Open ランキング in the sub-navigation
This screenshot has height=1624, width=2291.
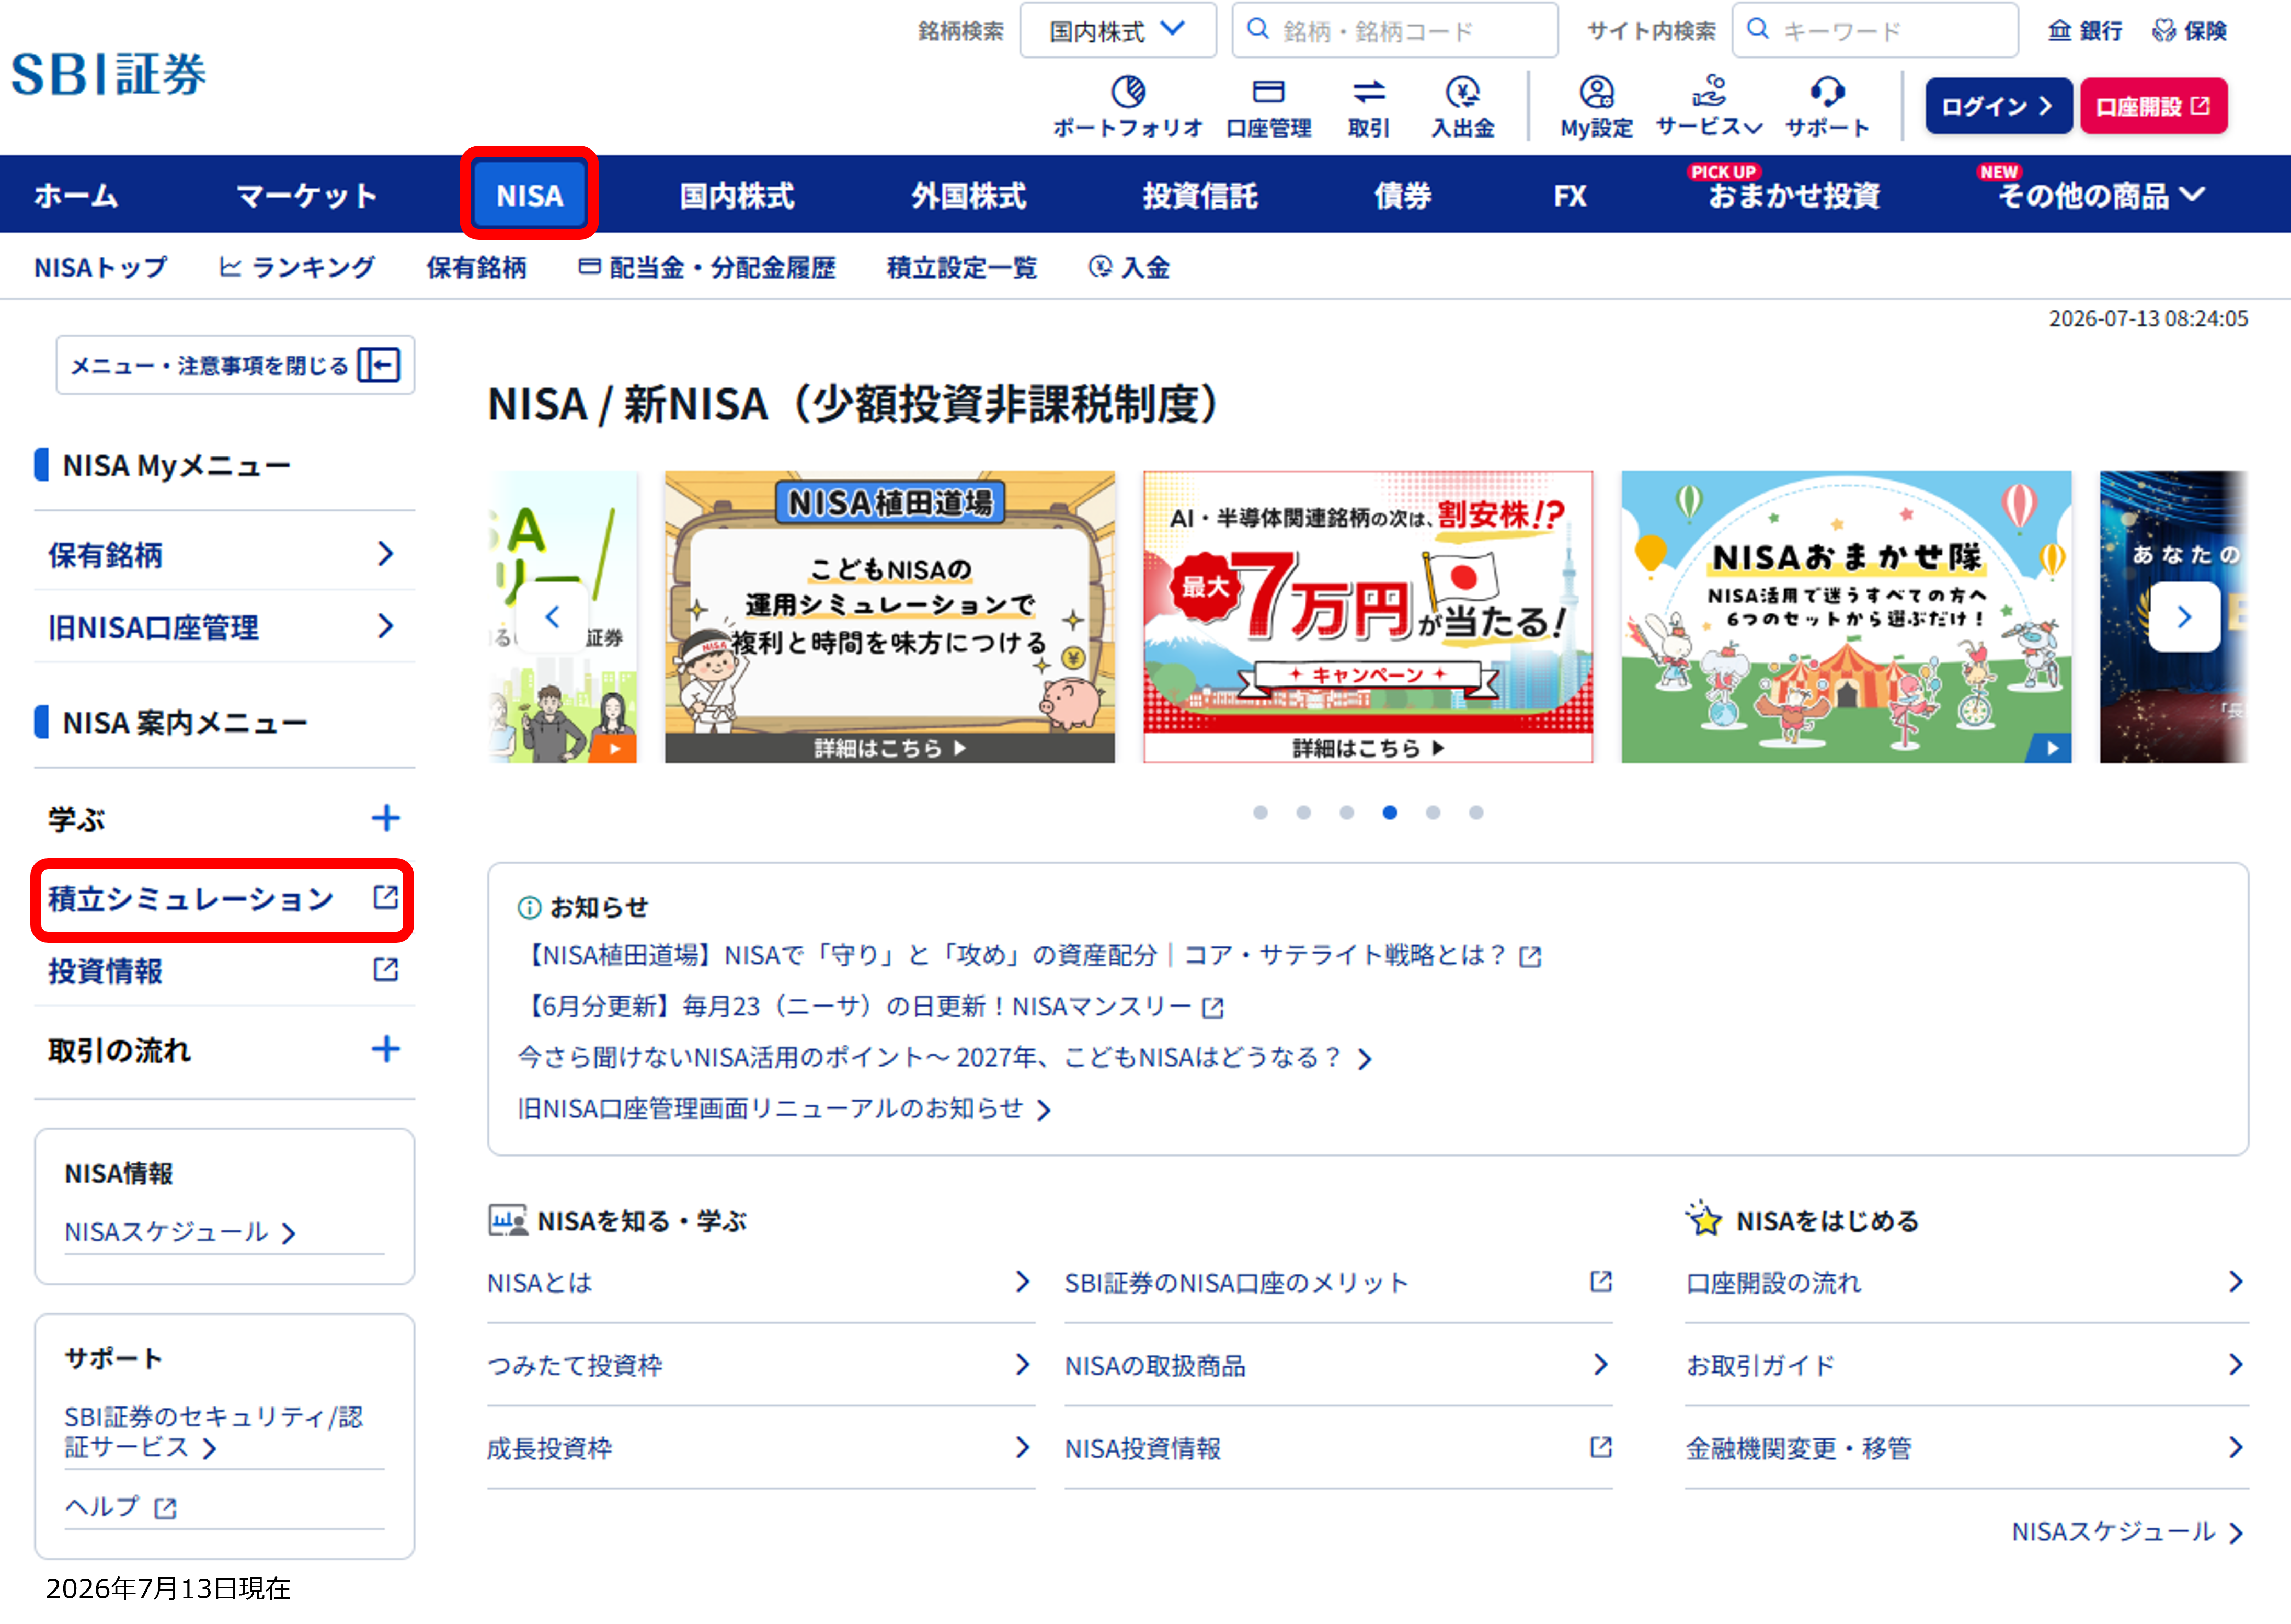(297, 267)
